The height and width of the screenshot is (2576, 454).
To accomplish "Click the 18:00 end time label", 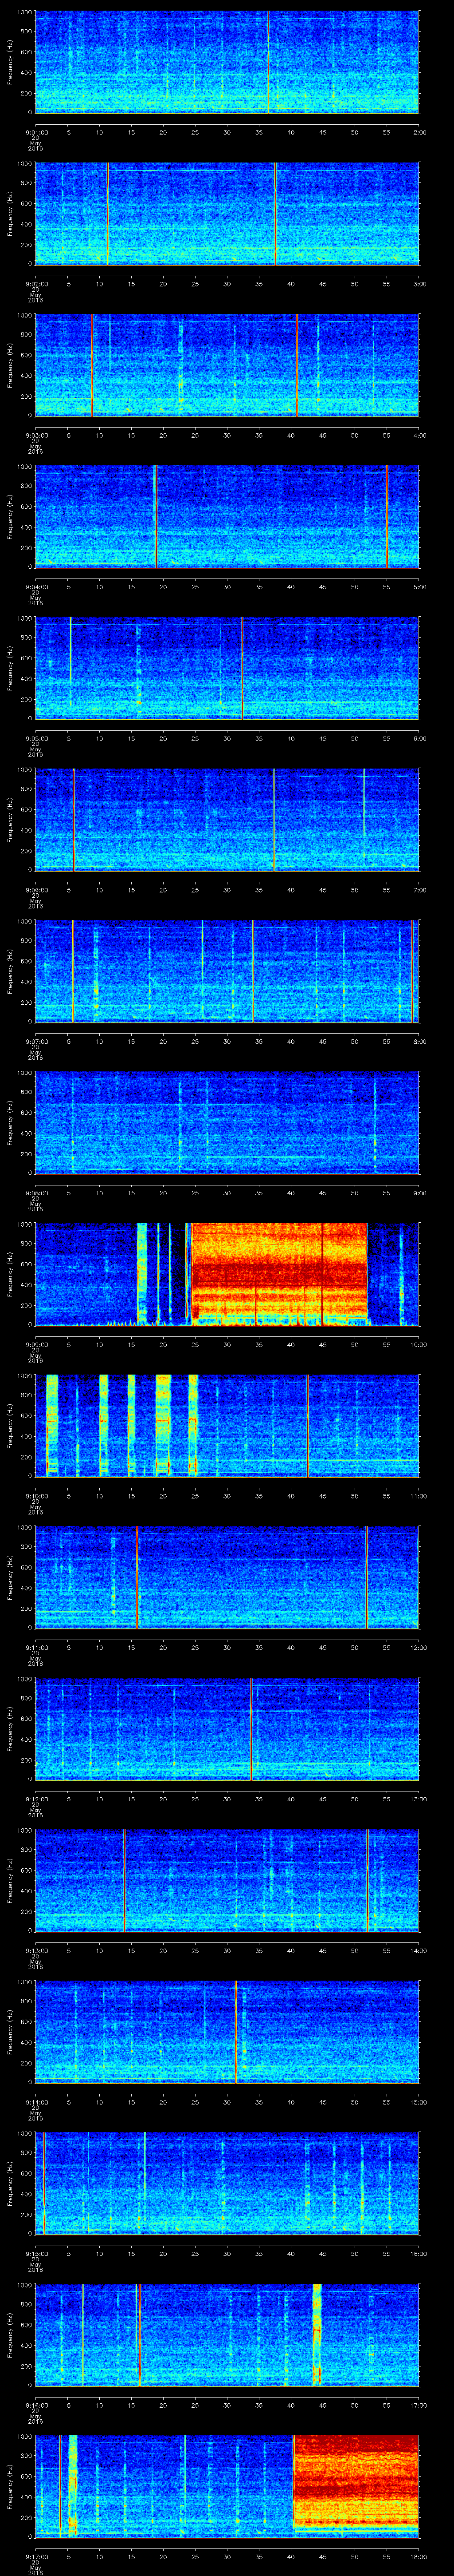I will (x=418, y=2556).
